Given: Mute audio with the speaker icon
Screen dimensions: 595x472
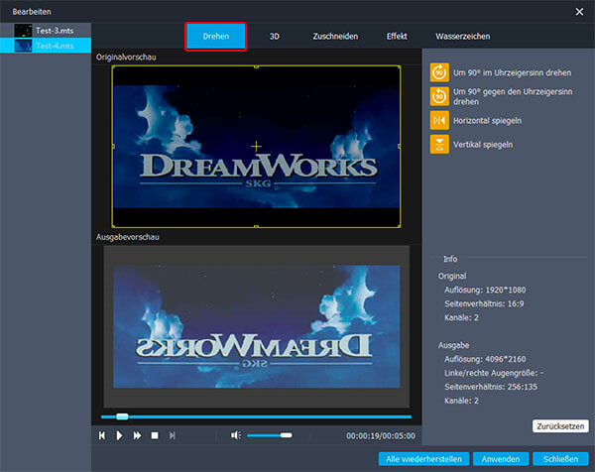Looking at the screenshot, I should [236, 435].
